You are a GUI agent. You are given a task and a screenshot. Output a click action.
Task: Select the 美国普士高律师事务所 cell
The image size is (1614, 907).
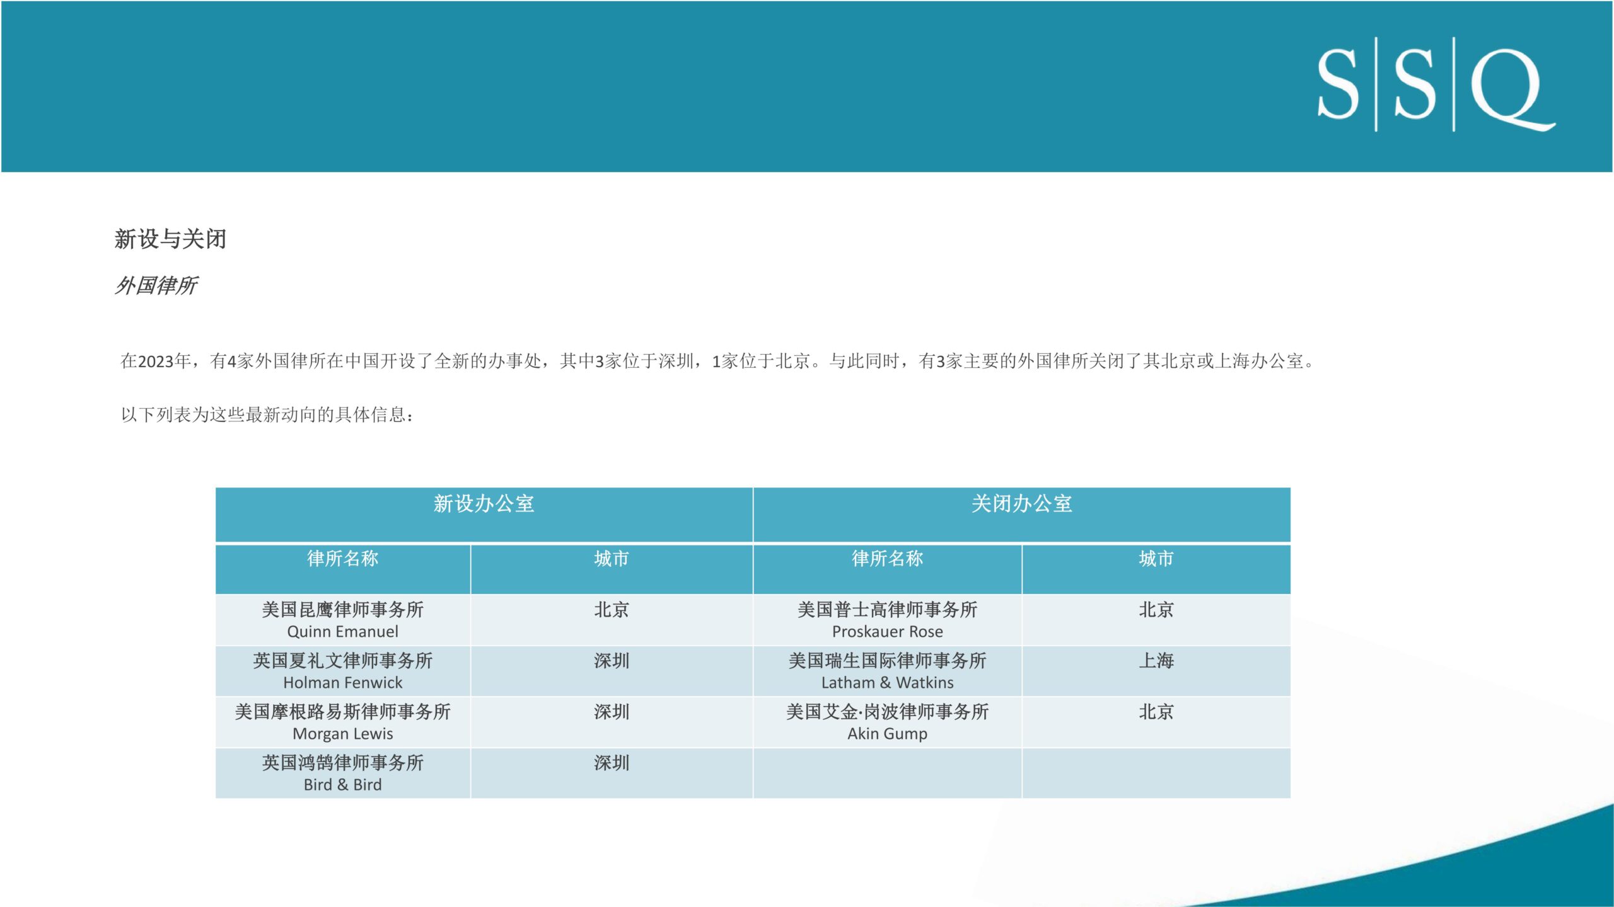tap(887, 620)
